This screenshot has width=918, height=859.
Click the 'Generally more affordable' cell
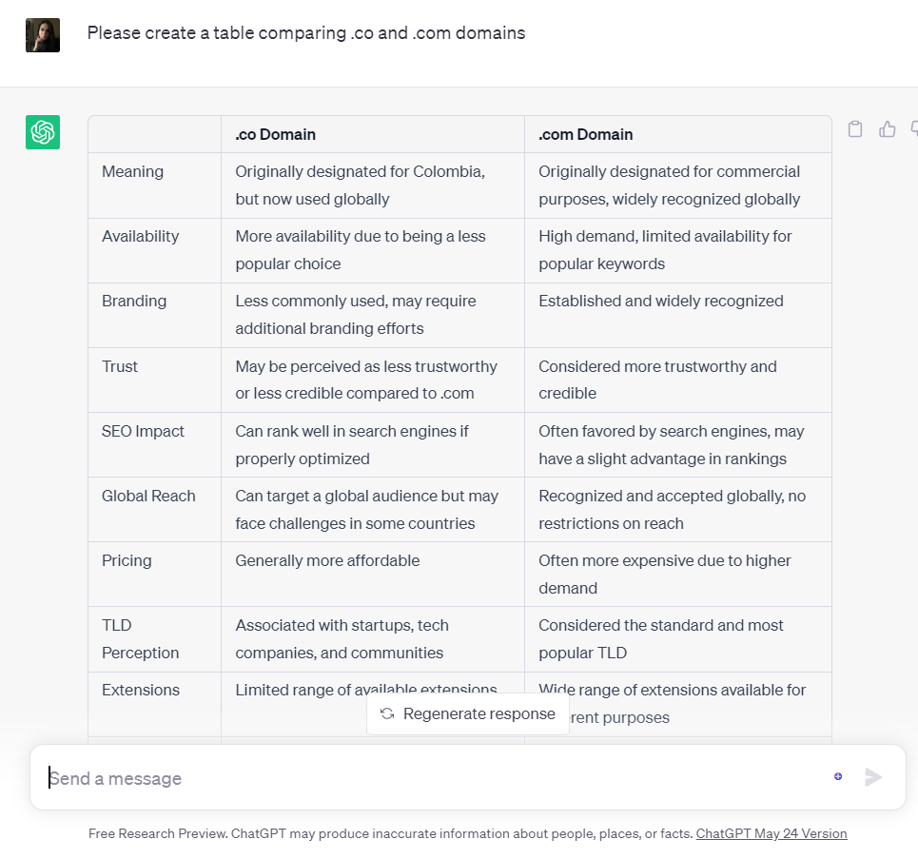(328, 560)
